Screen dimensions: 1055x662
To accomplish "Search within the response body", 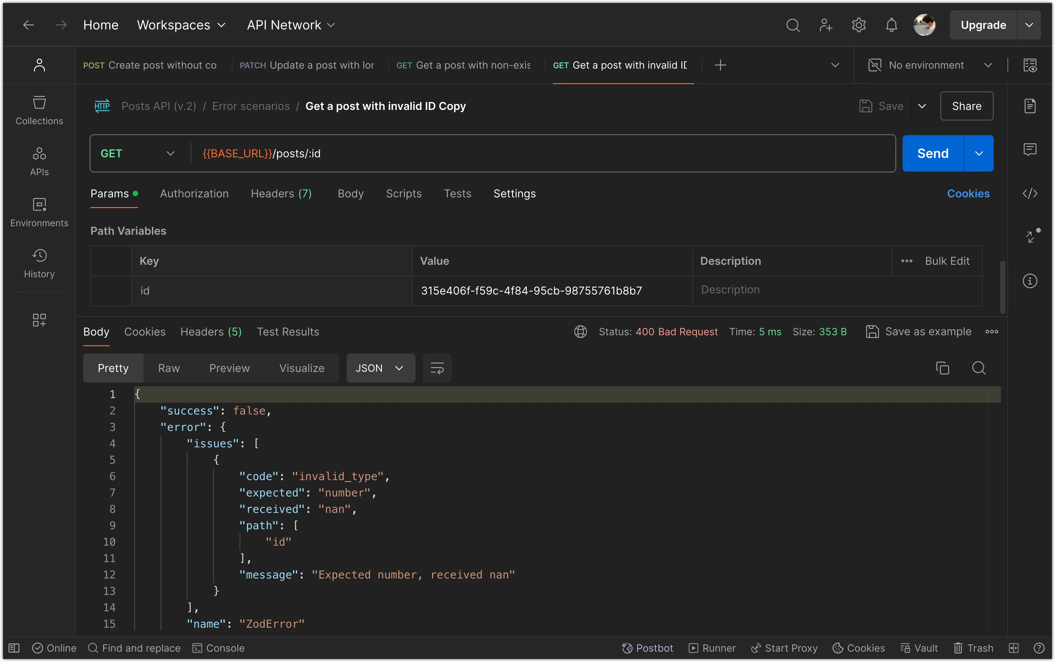I will pyautogui.click(x=979, y=368).
